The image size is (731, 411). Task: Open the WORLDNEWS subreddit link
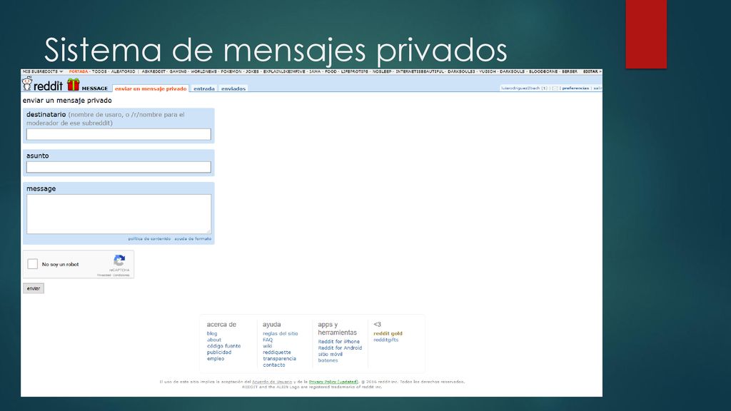pyautogui.click(x=203, y=72)
